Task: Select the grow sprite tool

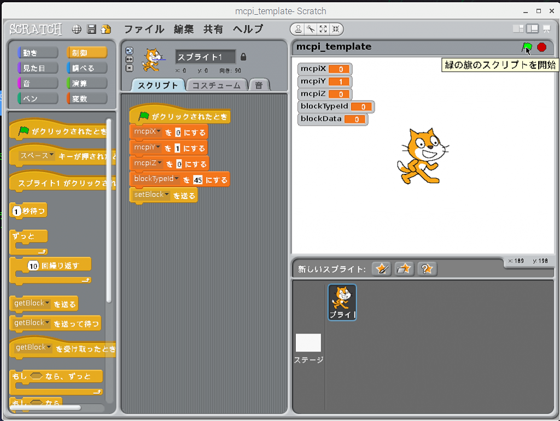Action: [x=323, y=30]
